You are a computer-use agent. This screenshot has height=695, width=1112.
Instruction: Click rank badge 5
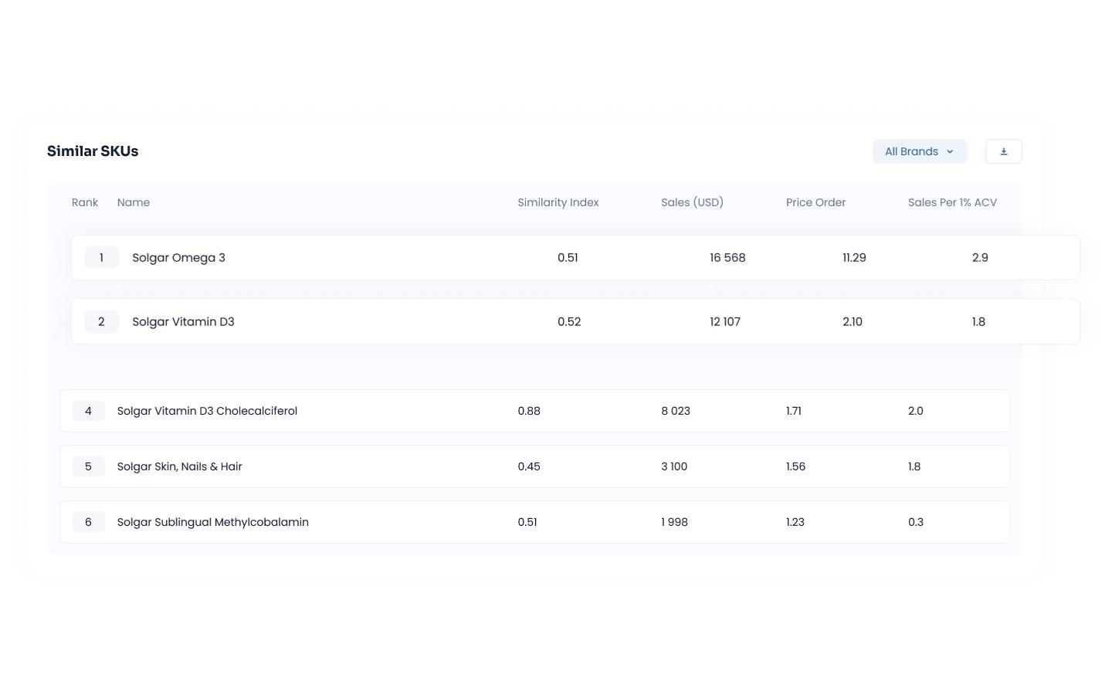point(88,466)
